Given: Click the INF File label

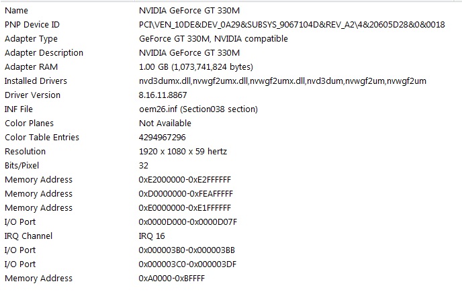Looking at the screenshot, I should [x=19, y=109].
